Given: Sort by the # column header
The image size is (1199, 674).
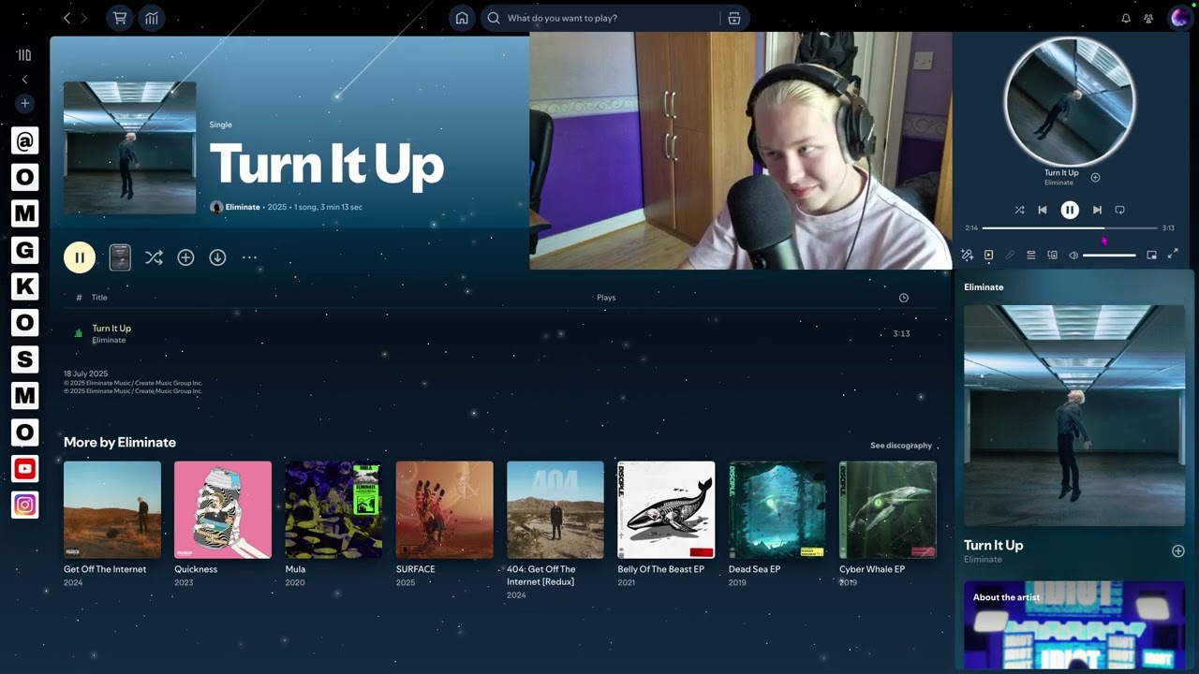Looking at the screenshot, I should (79, 298).
